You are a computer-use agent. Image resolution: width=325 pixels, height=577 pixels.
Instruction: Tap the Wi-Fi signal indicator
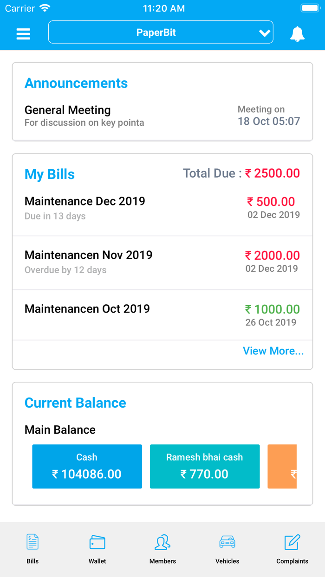point(44,7)
